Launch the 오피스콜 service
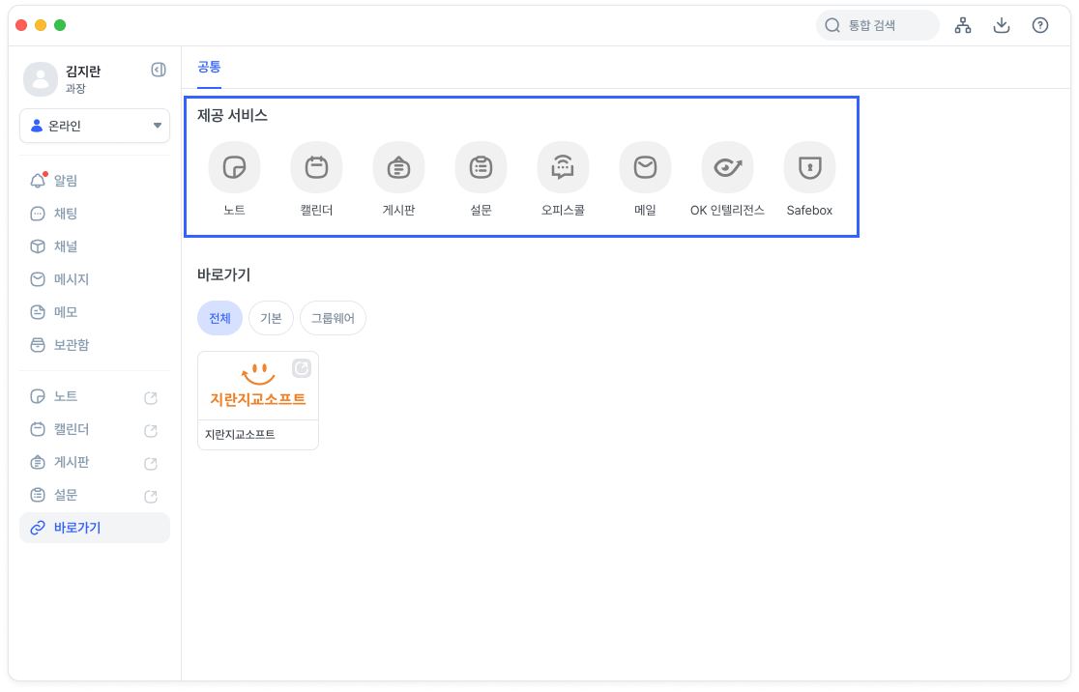Image resolution: width=1079 pixels, height=692 pixels. pyautogui.click(x=563, y=166)
